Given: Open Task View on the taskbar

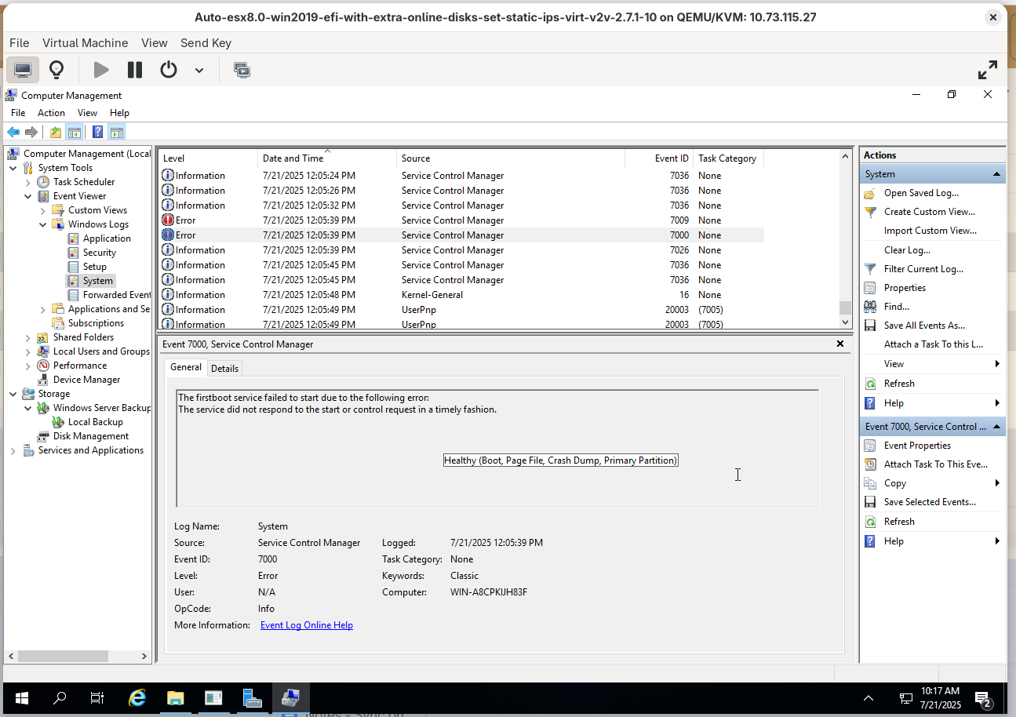Looking at the screenshot, I should [x=97, y=698].
